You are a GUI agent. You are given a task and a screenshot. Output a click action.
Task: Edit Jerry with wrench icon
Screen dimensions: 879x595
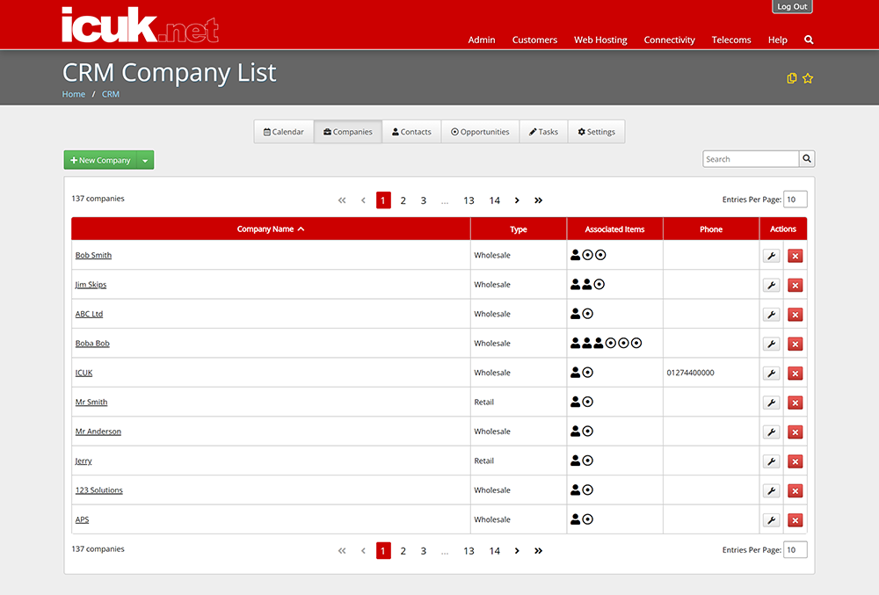[772, 461]
